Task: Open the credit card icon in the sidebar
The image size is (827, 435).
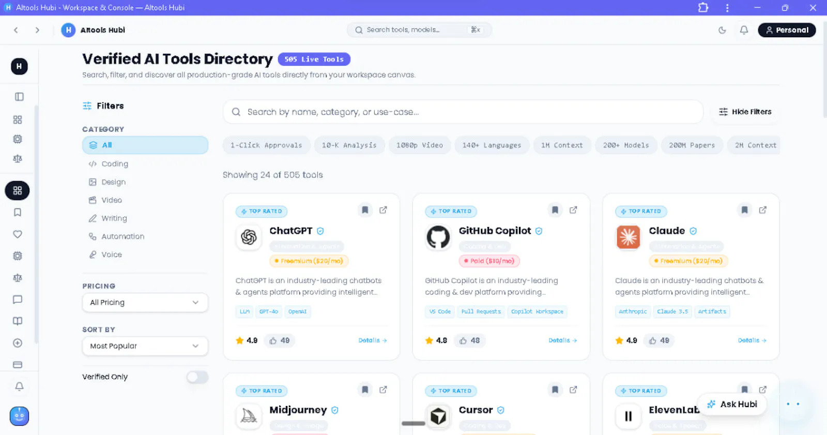Action: pos(18,365)
